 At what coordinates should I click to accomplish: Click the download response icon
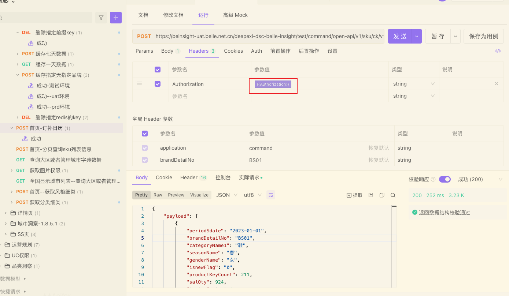pyautogui.click(x=371, y=195)
